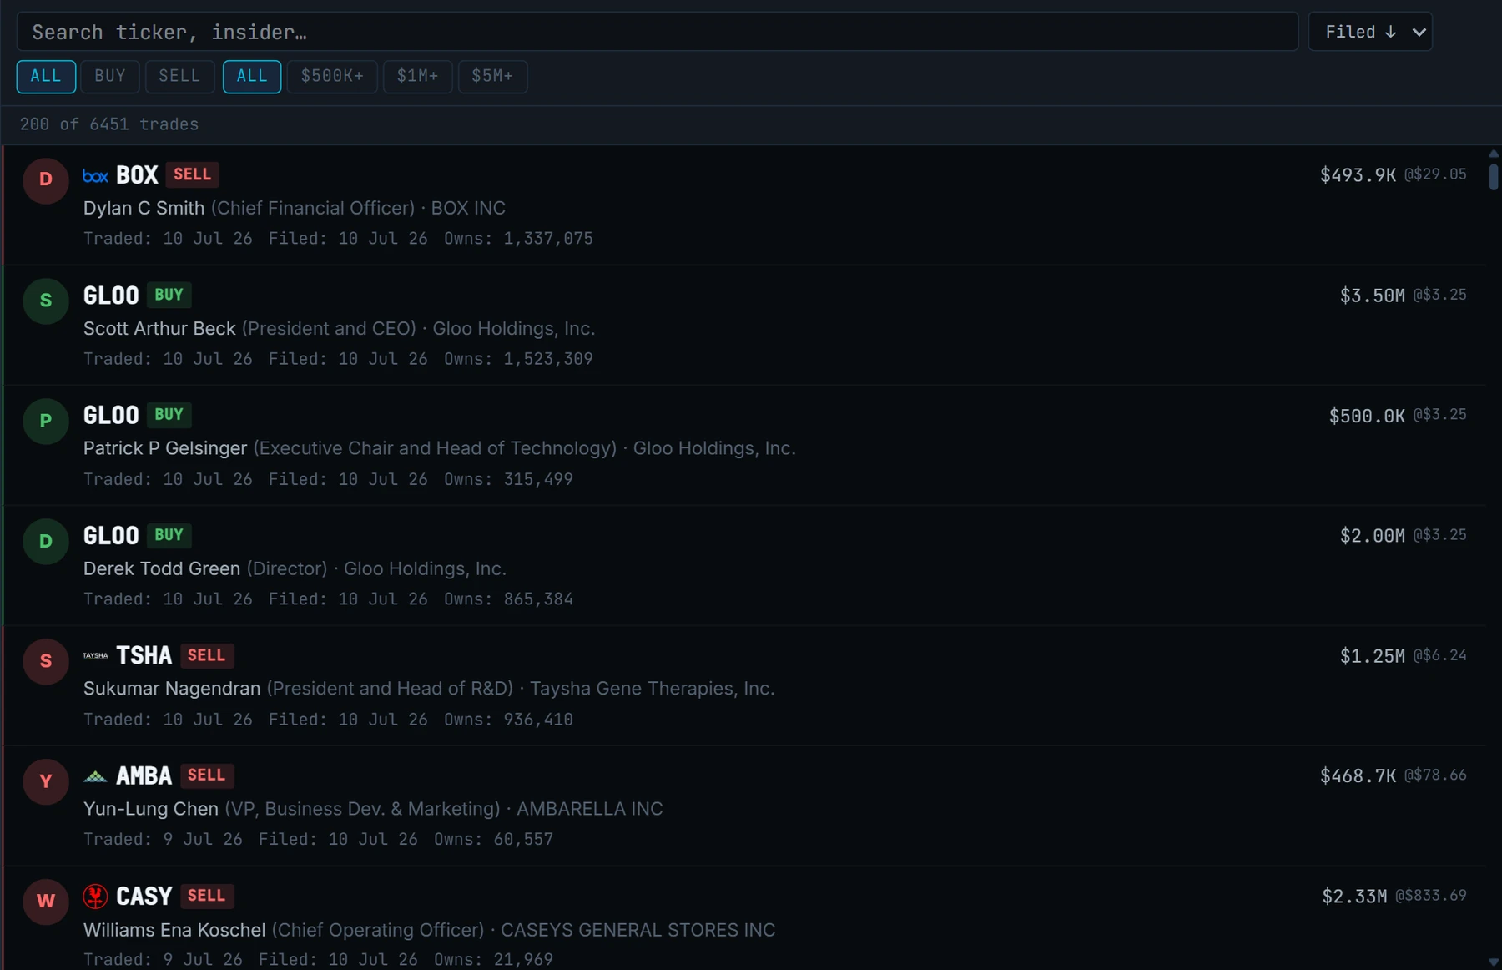
Task: Click BUY badge on Scott Arthur Beck row
Action: pos(169,295)
